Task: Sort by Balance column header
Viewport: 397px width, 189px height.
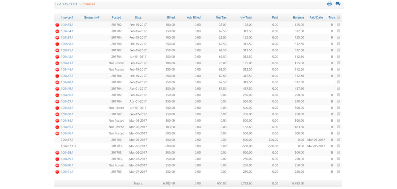Action: coord(298,18)
